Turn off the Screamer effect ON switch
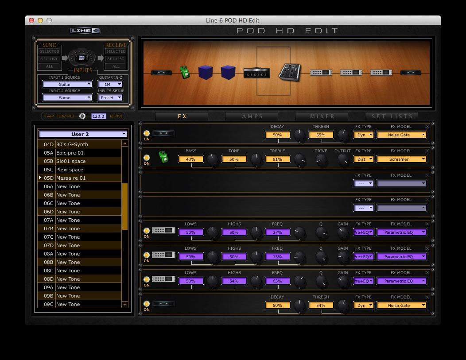Viewport: 466px width, 360px height. [x=147, y=157]
